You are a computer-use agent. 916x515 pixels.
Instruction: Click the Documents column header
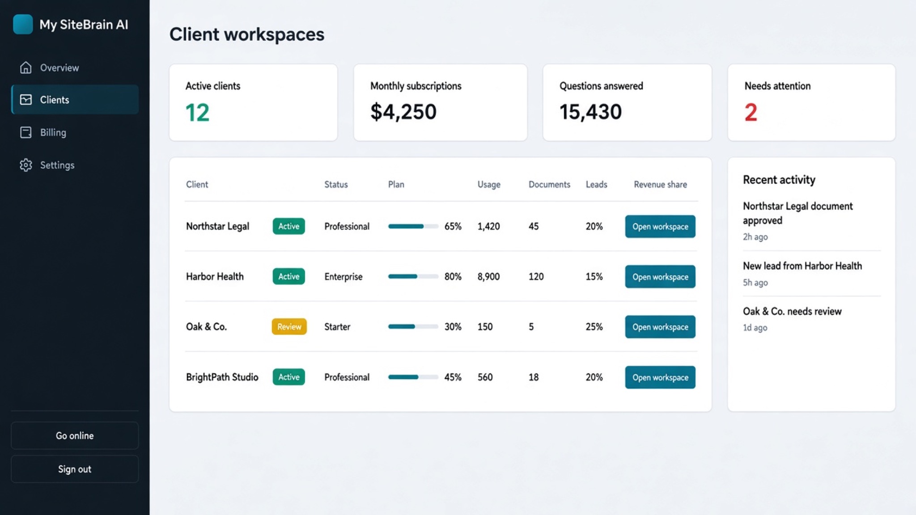[x=549, y=184]
